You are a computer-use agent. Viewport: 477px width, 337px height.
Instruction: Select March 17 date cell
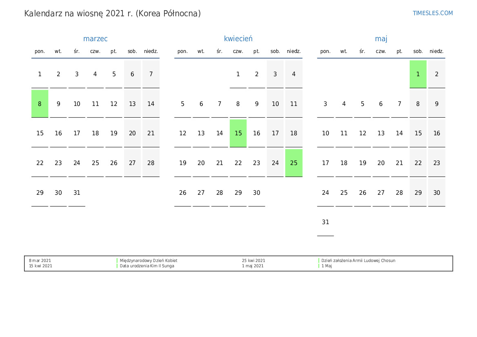click(x=77, y=133)
